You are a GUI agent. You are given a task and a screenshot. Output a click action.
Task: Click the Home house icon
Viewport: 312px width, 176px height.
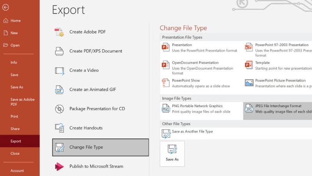(5, 21)
